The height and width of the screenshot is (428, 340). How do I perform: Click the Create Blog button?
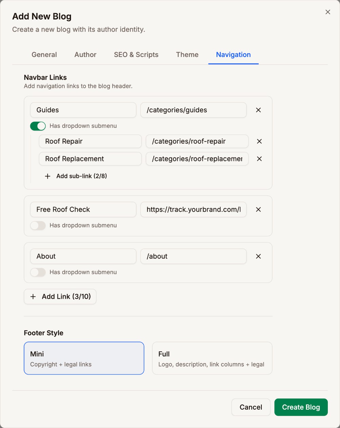click(301, 407)
